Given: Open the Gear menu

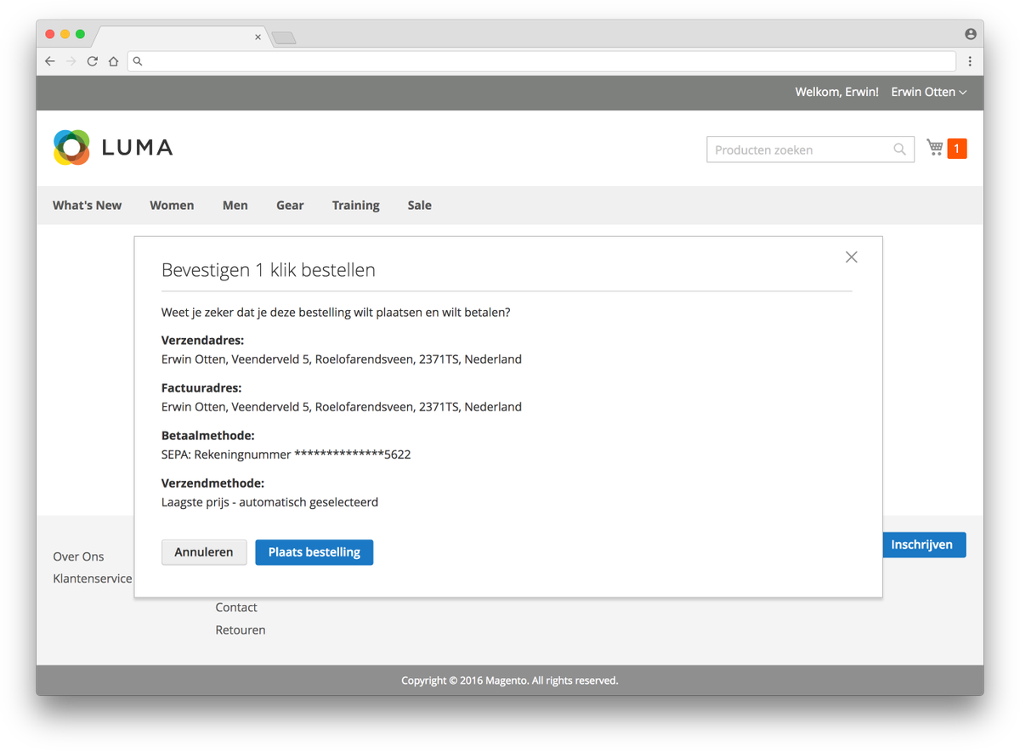Looking at the screenshot, I should [x=290, y=205].
